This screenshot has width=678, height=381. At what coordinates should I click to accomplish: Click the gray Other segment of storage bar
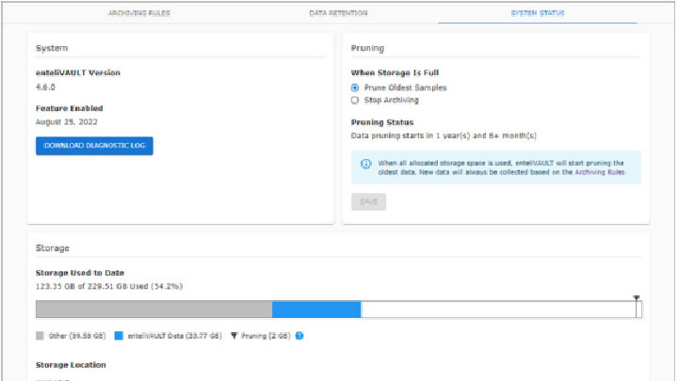tap(153, 310)
